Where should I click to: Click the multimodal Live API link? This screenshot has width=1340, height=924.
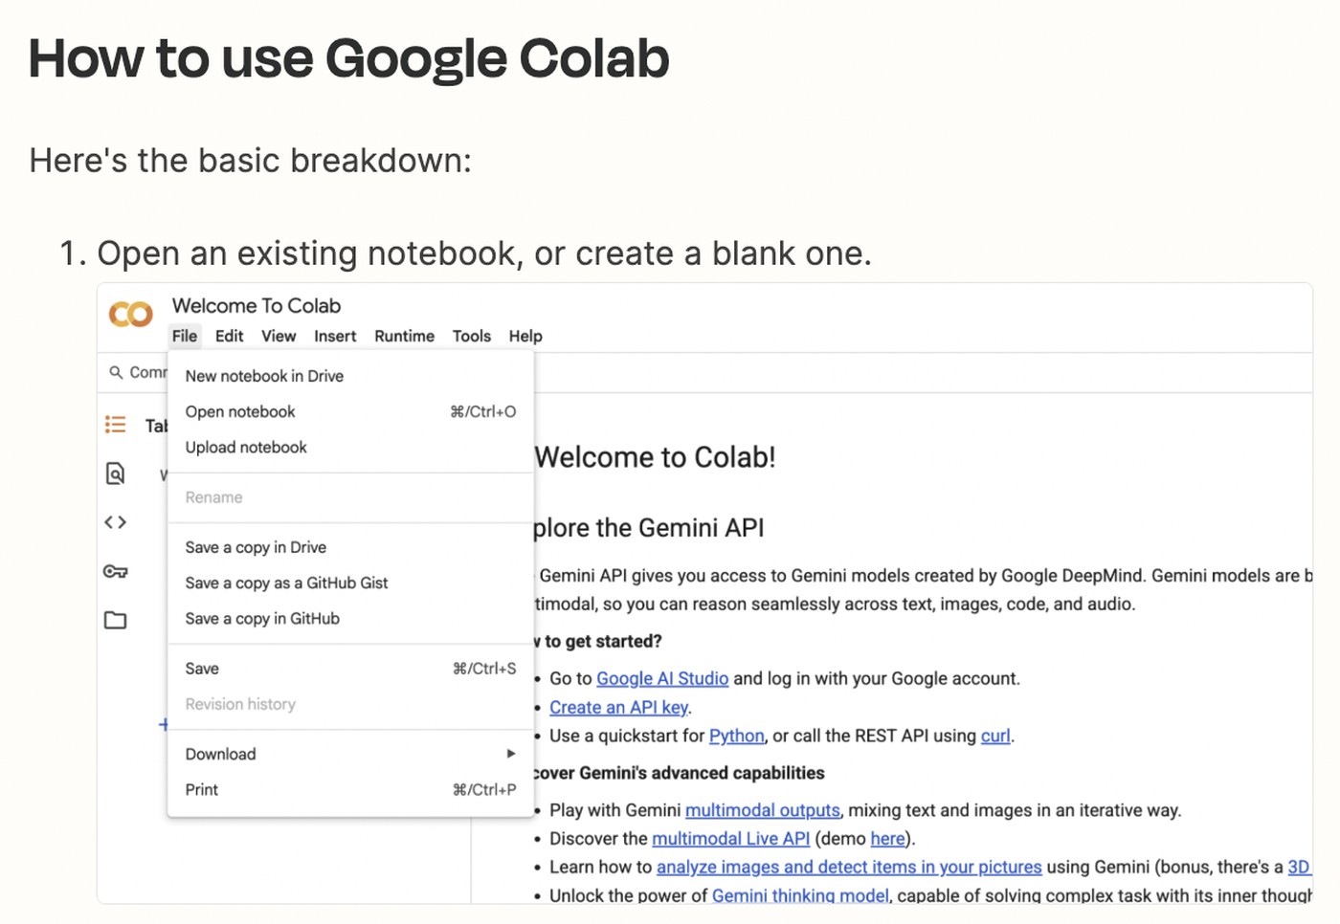click(x=730, y=838)
